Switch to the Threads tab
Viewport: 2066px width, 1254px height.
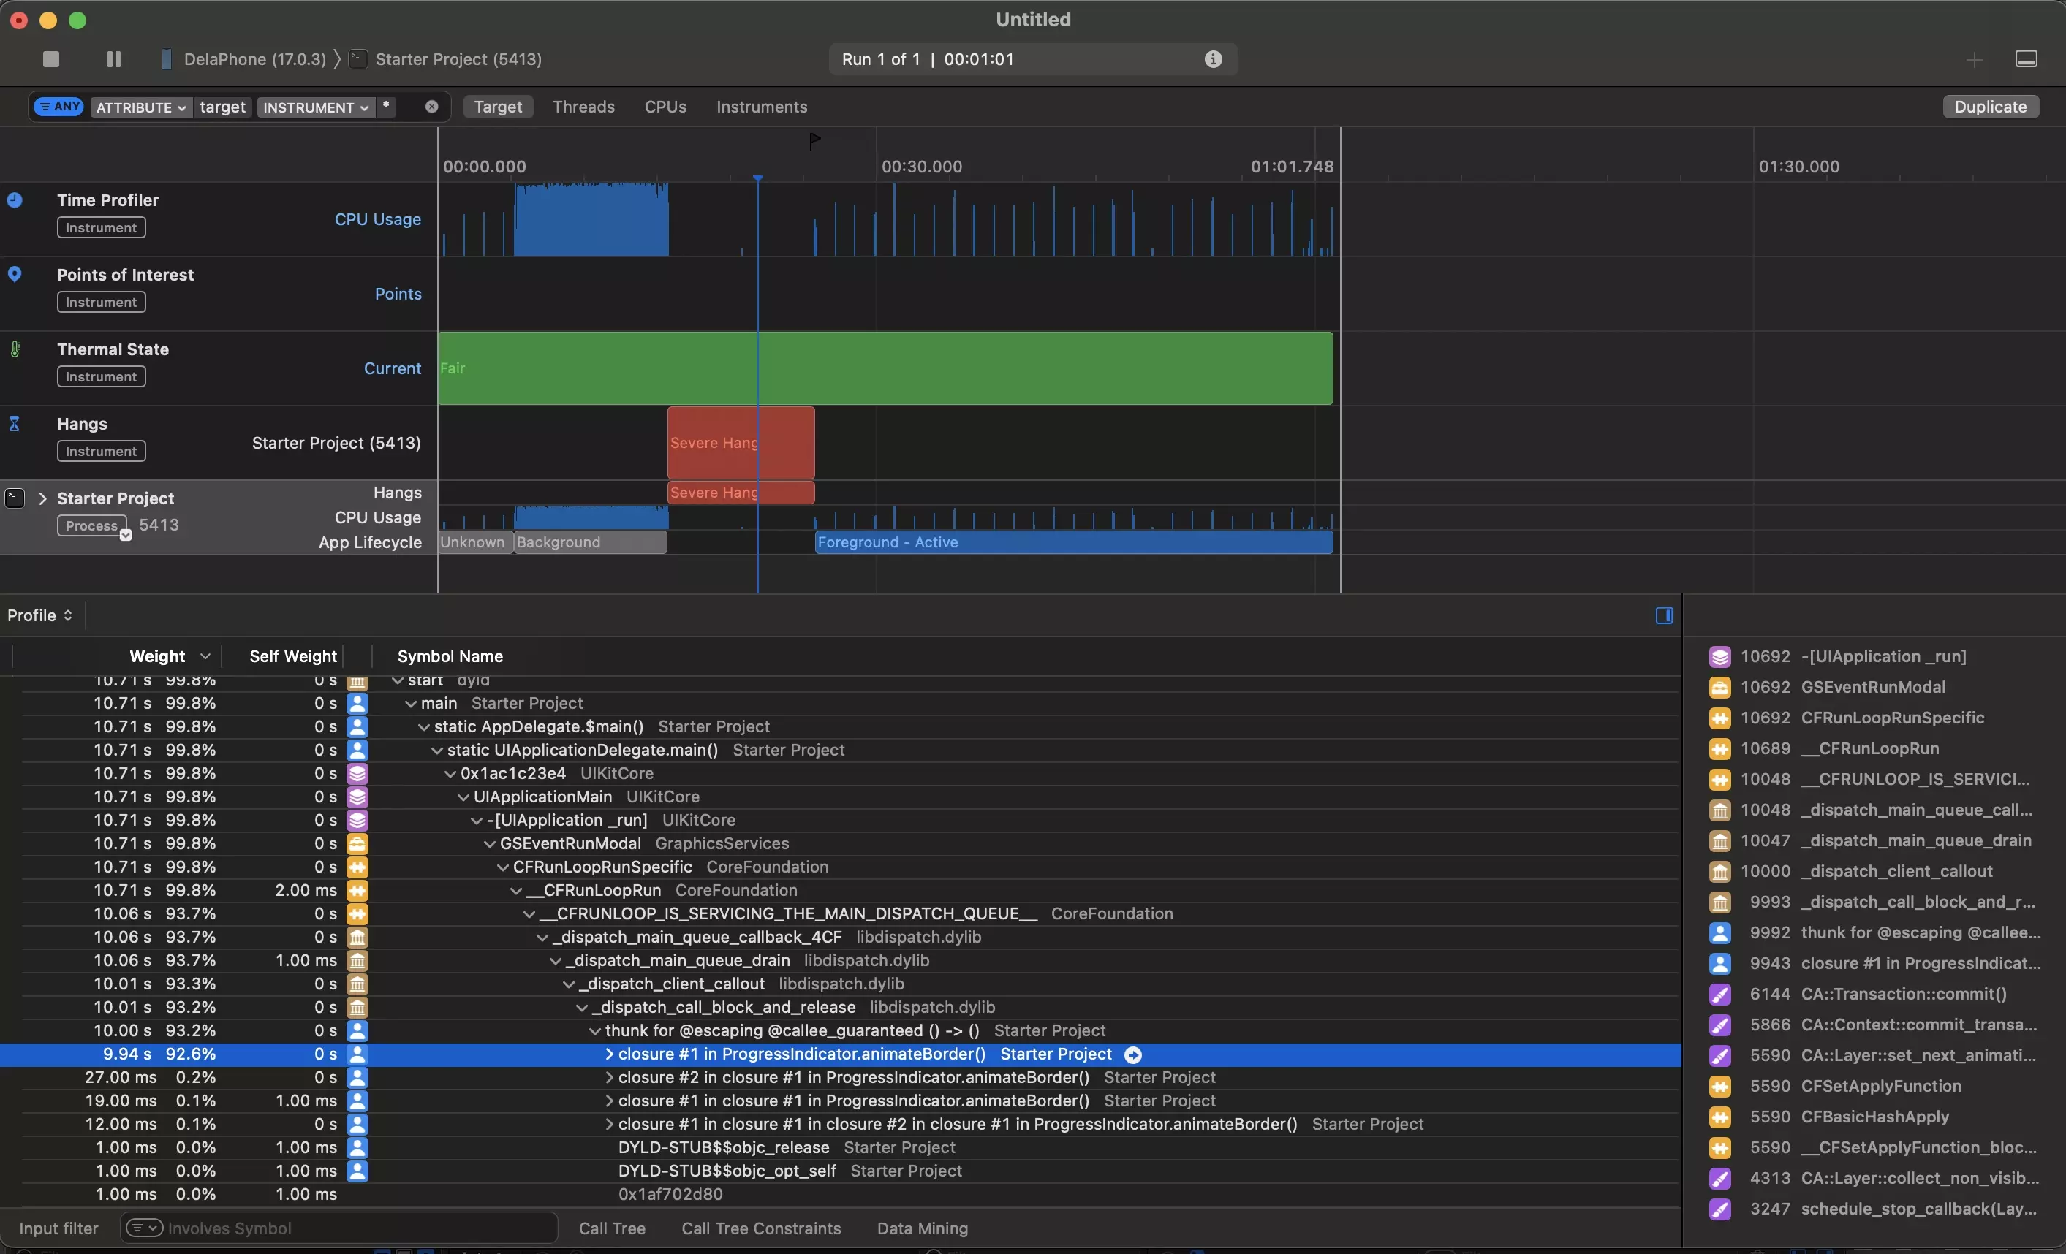click(583, 107)
